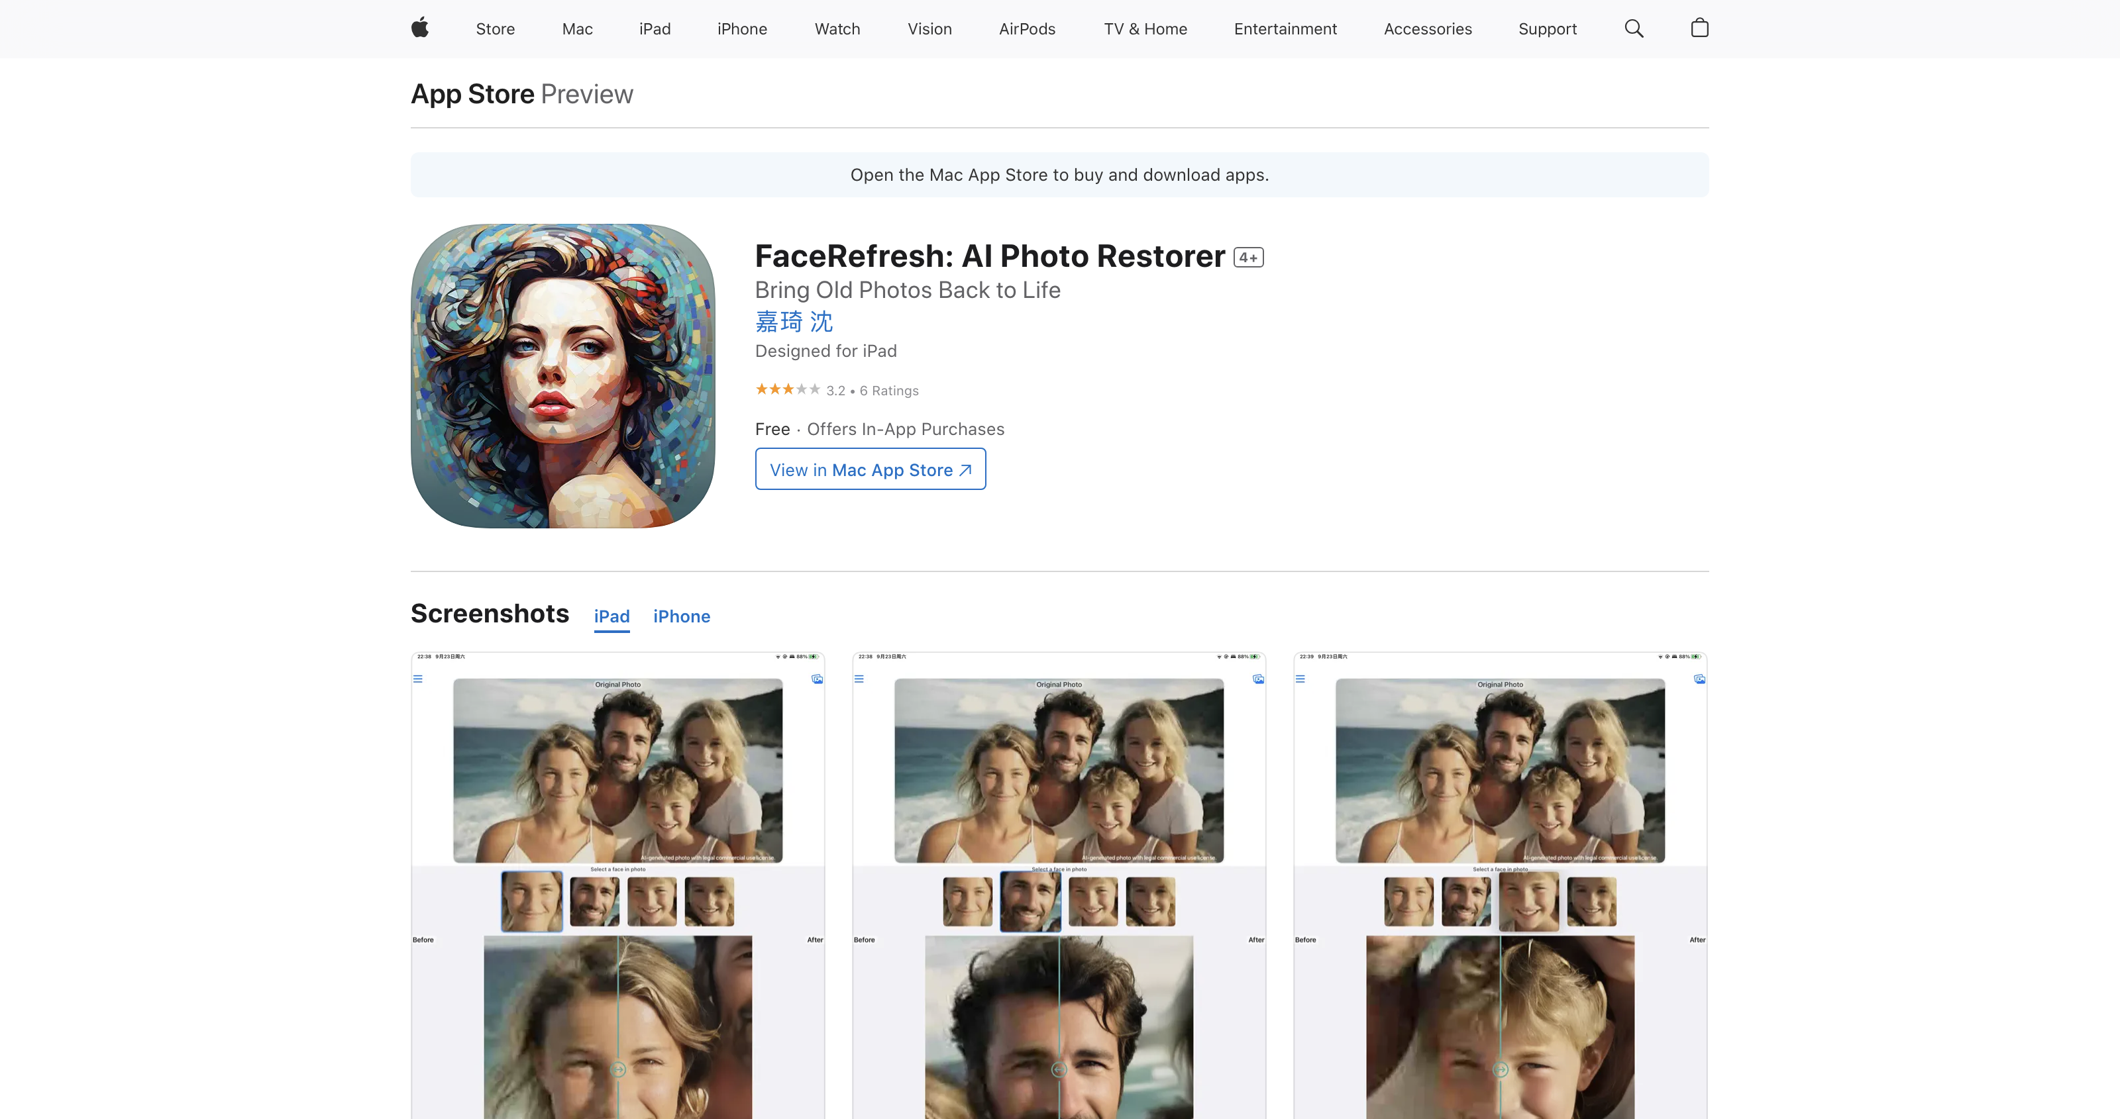Open the TV & Home menu
This screenshot has height=1119, width=2120.
click(x=1145, y=28)
